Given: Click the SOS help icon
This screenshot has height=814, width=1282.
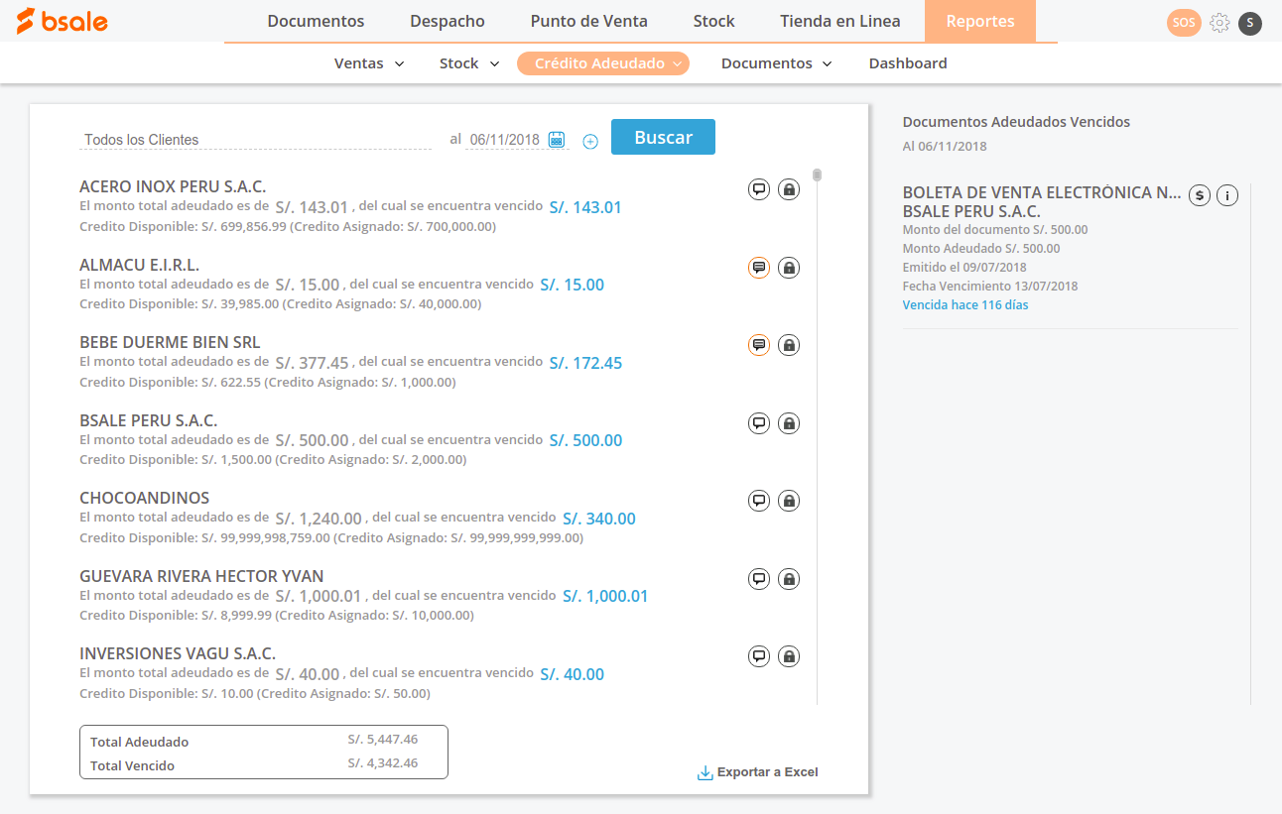Looking at the screenshot, I should (1184, 22).
